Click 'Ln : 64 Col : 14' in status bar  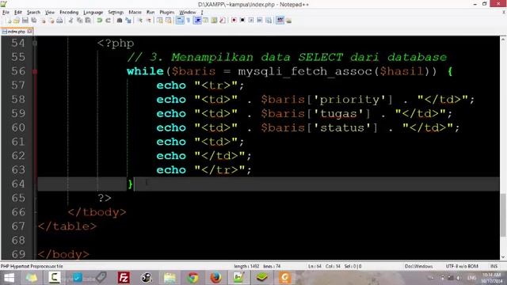(324, 266)
